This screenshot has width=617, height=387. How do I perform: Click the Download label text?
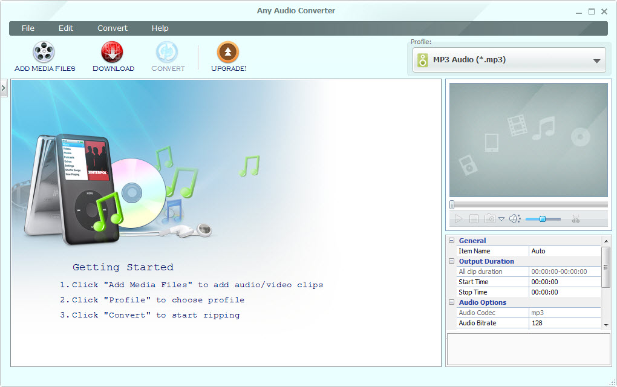coord(113,68)
